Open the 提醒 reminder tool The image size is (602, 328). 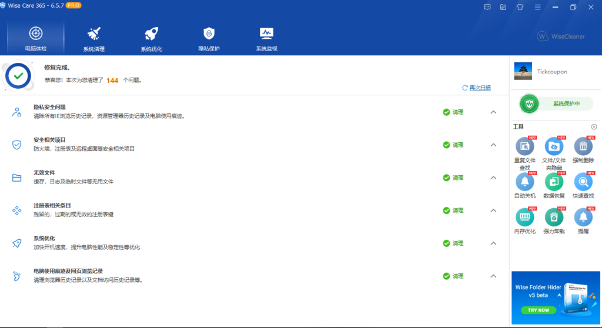point(583,220)
